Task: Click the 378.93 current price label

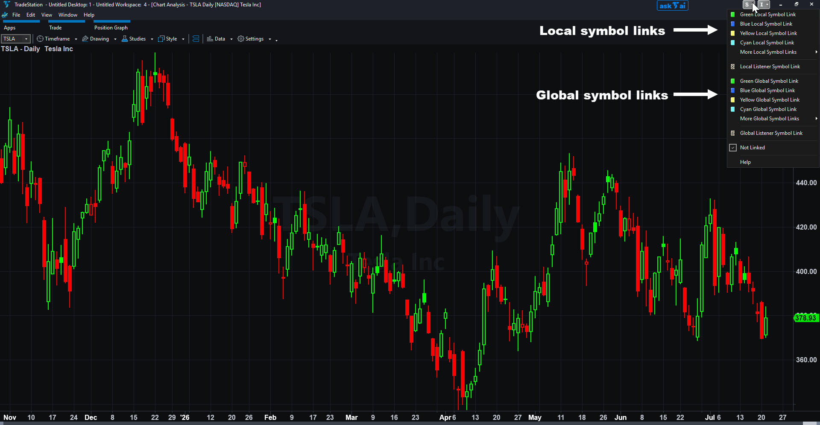Action: pos(806,318)
